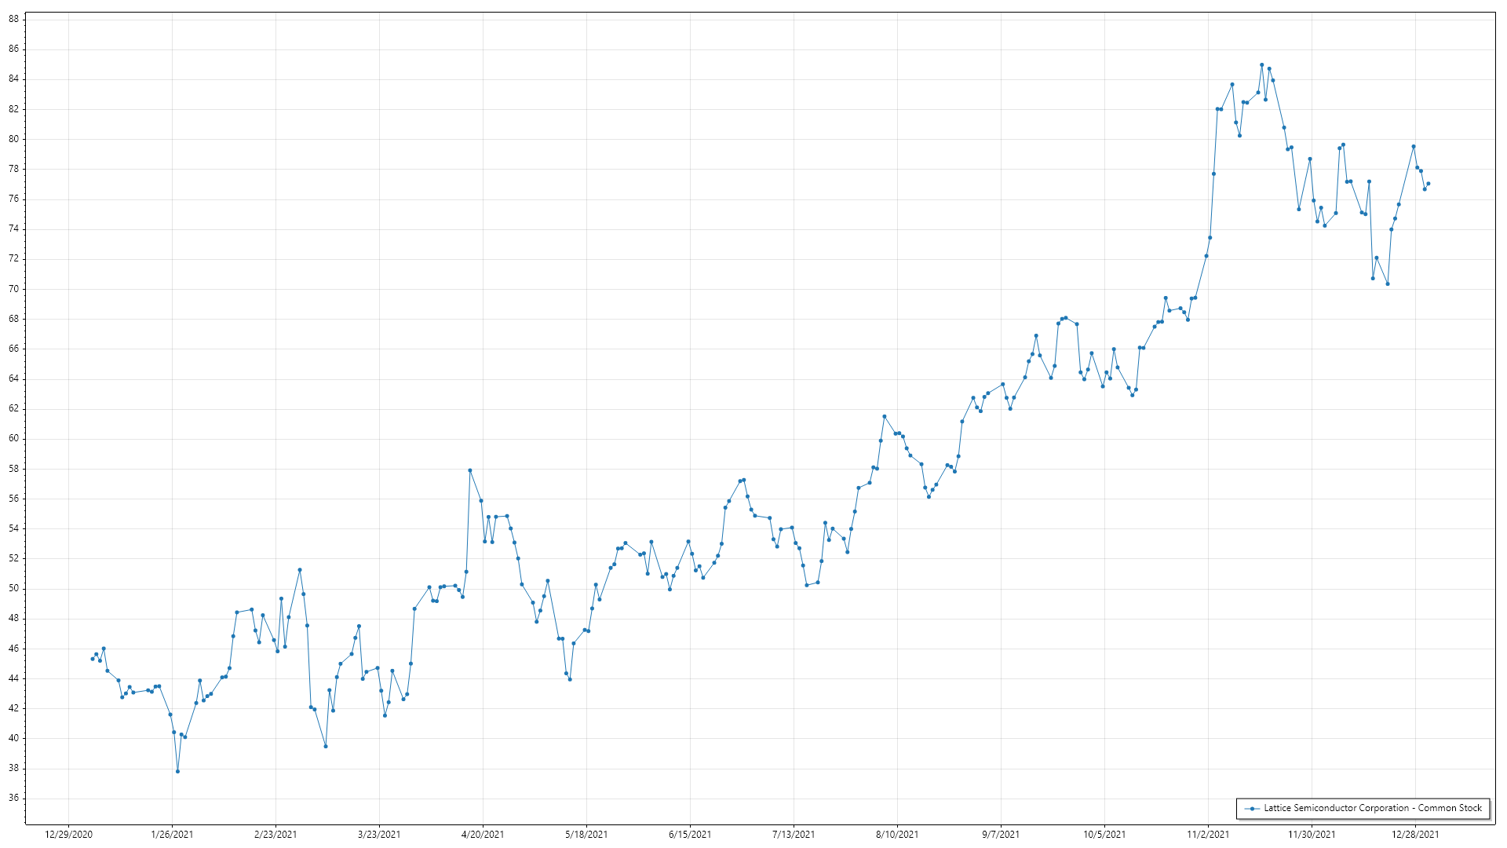Image resolution: width=1507 pixels, height=848 pixels.
Task: Click the 74 y-axis value label
Action: point(14,229)
